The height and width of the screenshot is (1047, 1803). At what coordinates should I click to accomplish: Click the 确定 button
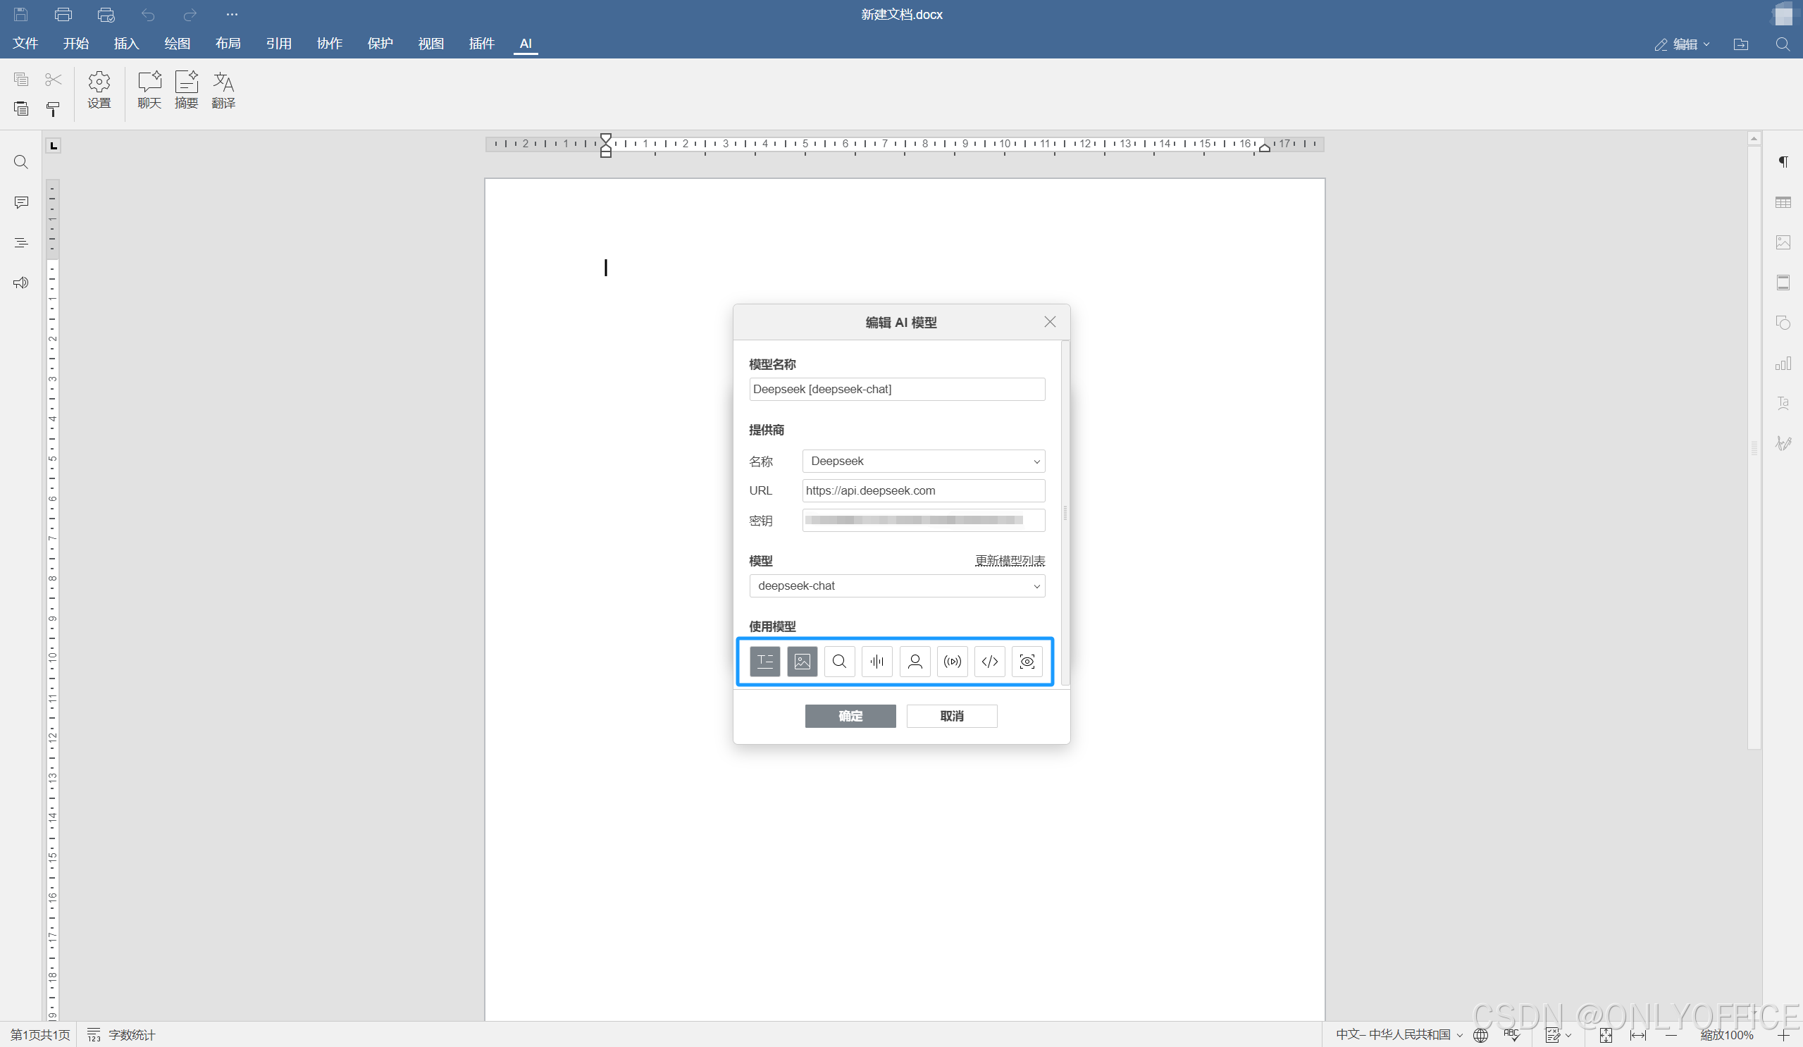coord(850,716)
